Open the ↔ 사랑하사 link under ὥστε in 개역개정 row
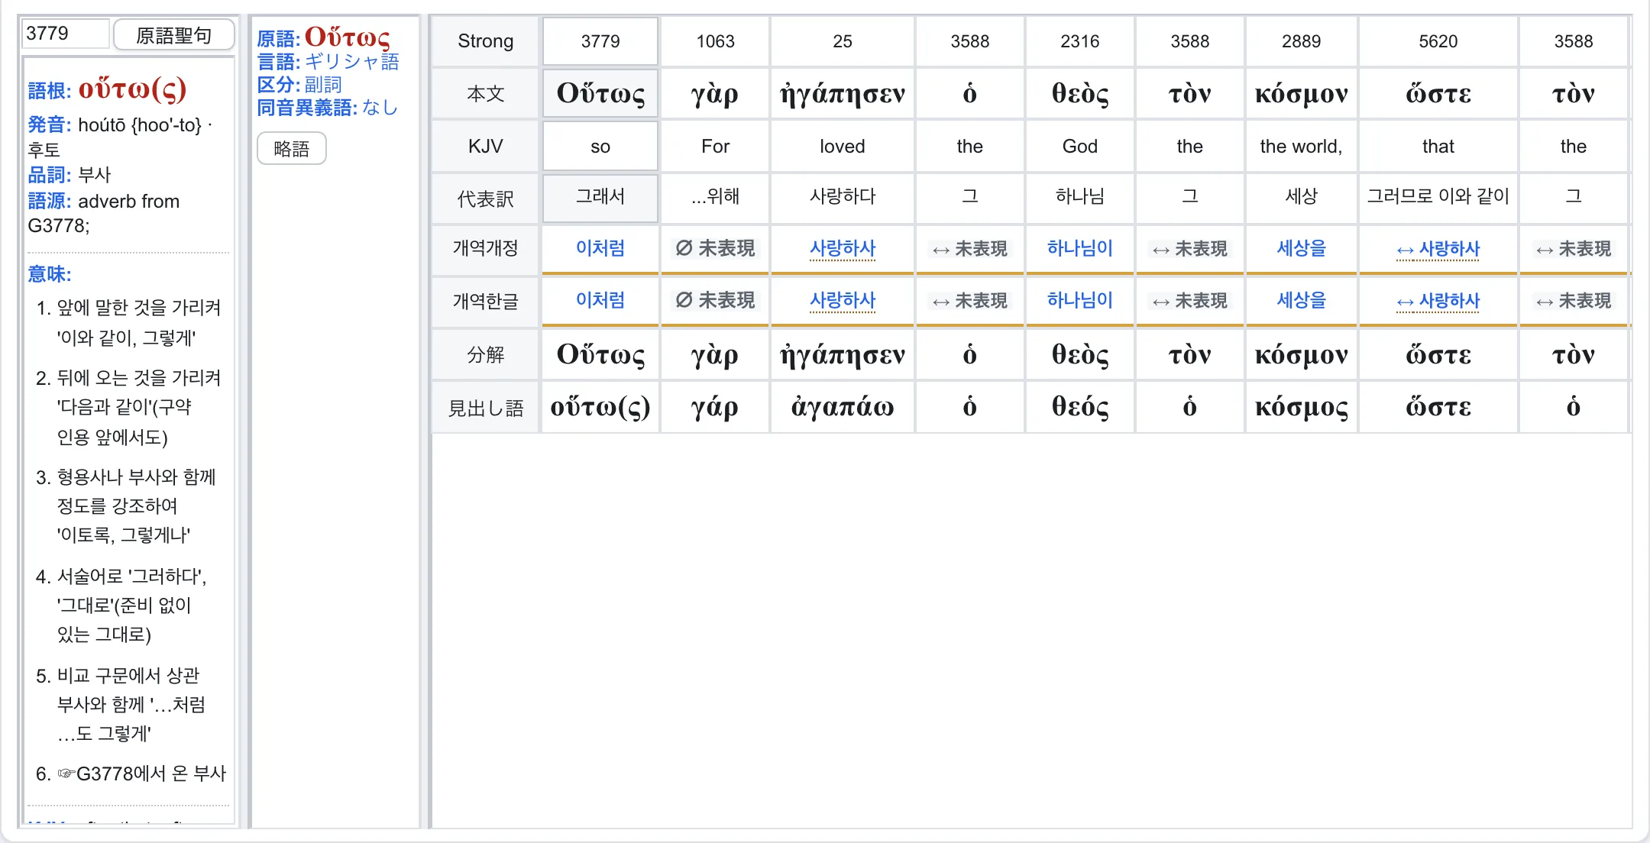Image resolution: width=1650 pixels, height=843 pixels. (1438, 249)
